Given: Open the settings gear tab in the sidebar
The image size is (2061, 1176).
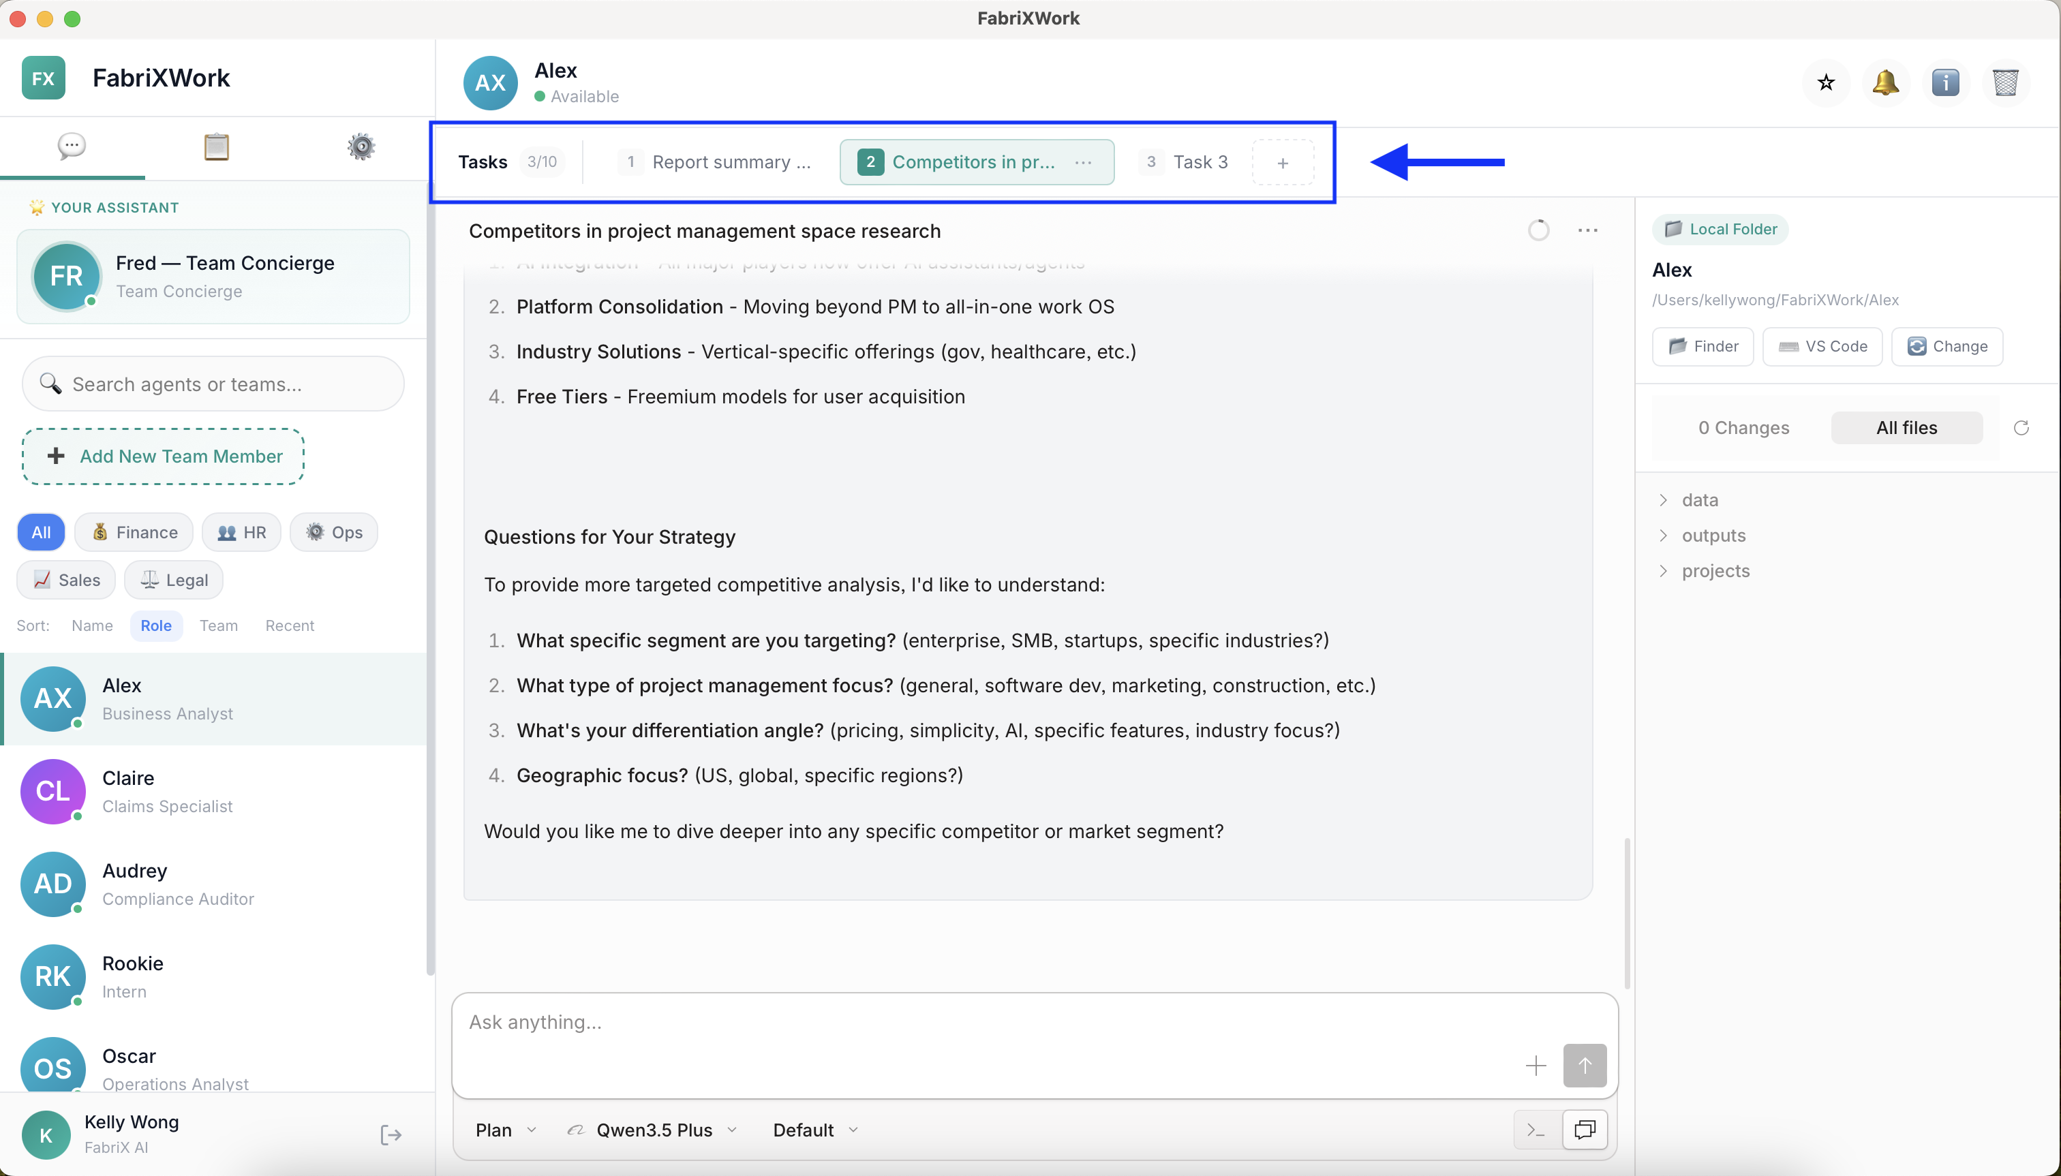Looking at the screenshot, I should (x=361, y=147).
